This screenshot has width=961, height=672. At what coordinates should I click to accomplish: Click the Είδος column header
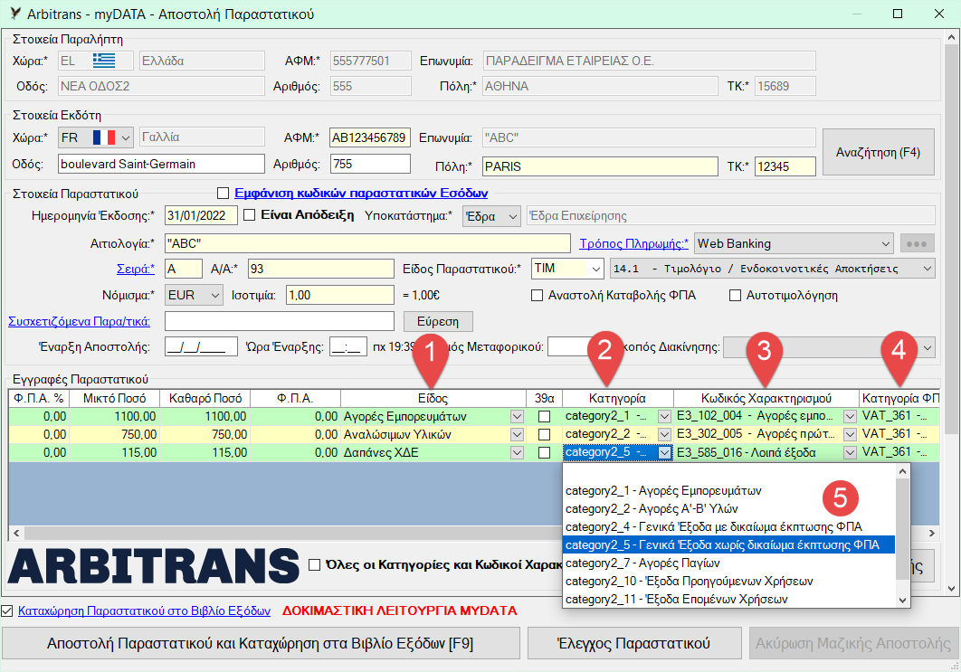433,398
